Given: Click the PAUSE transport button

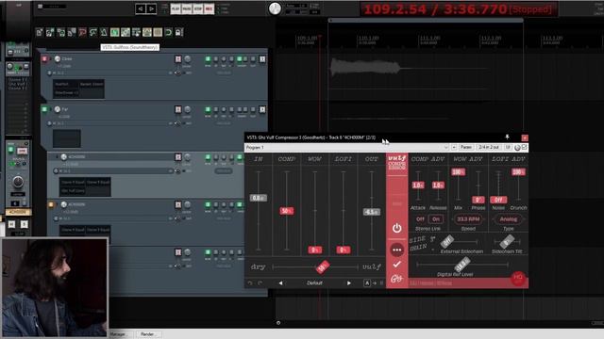Looking at the screenshot, I should 187,8.
